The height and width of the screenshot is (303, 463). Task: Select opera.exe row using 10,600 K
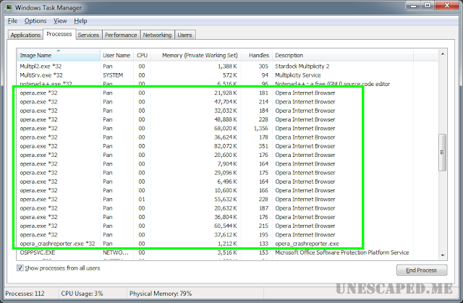227,190
